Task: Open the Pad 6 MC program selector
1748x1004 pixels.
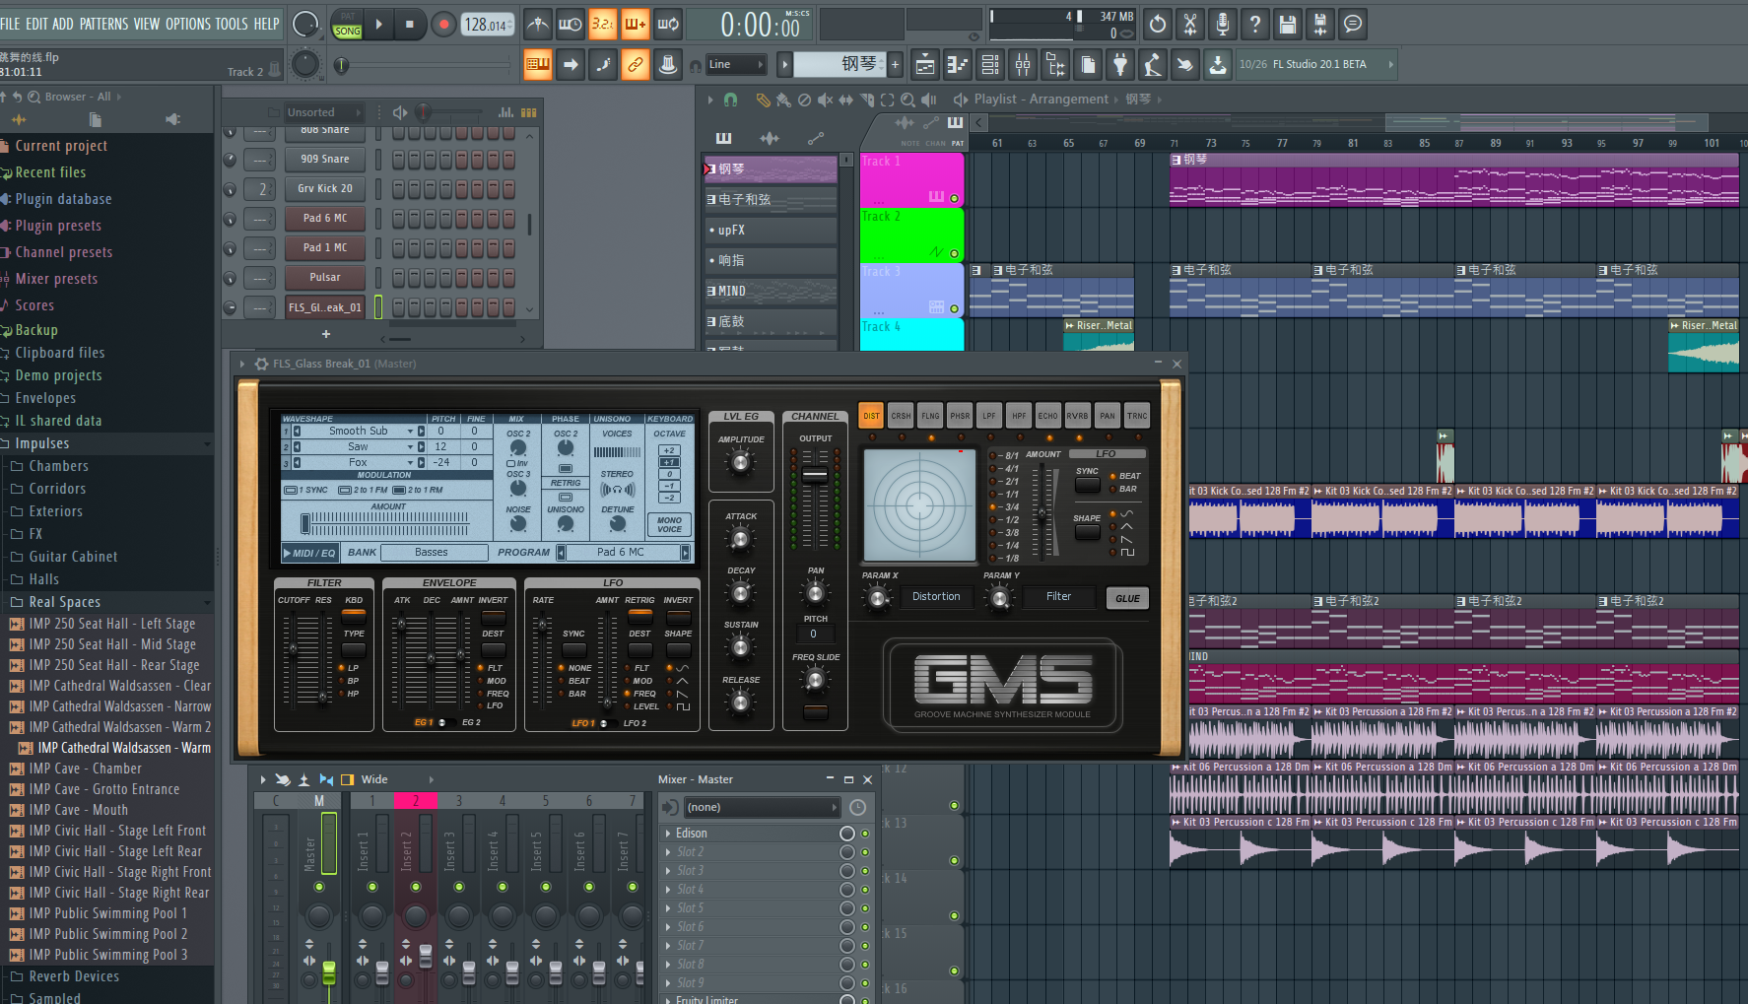Action: coord(622,553)
